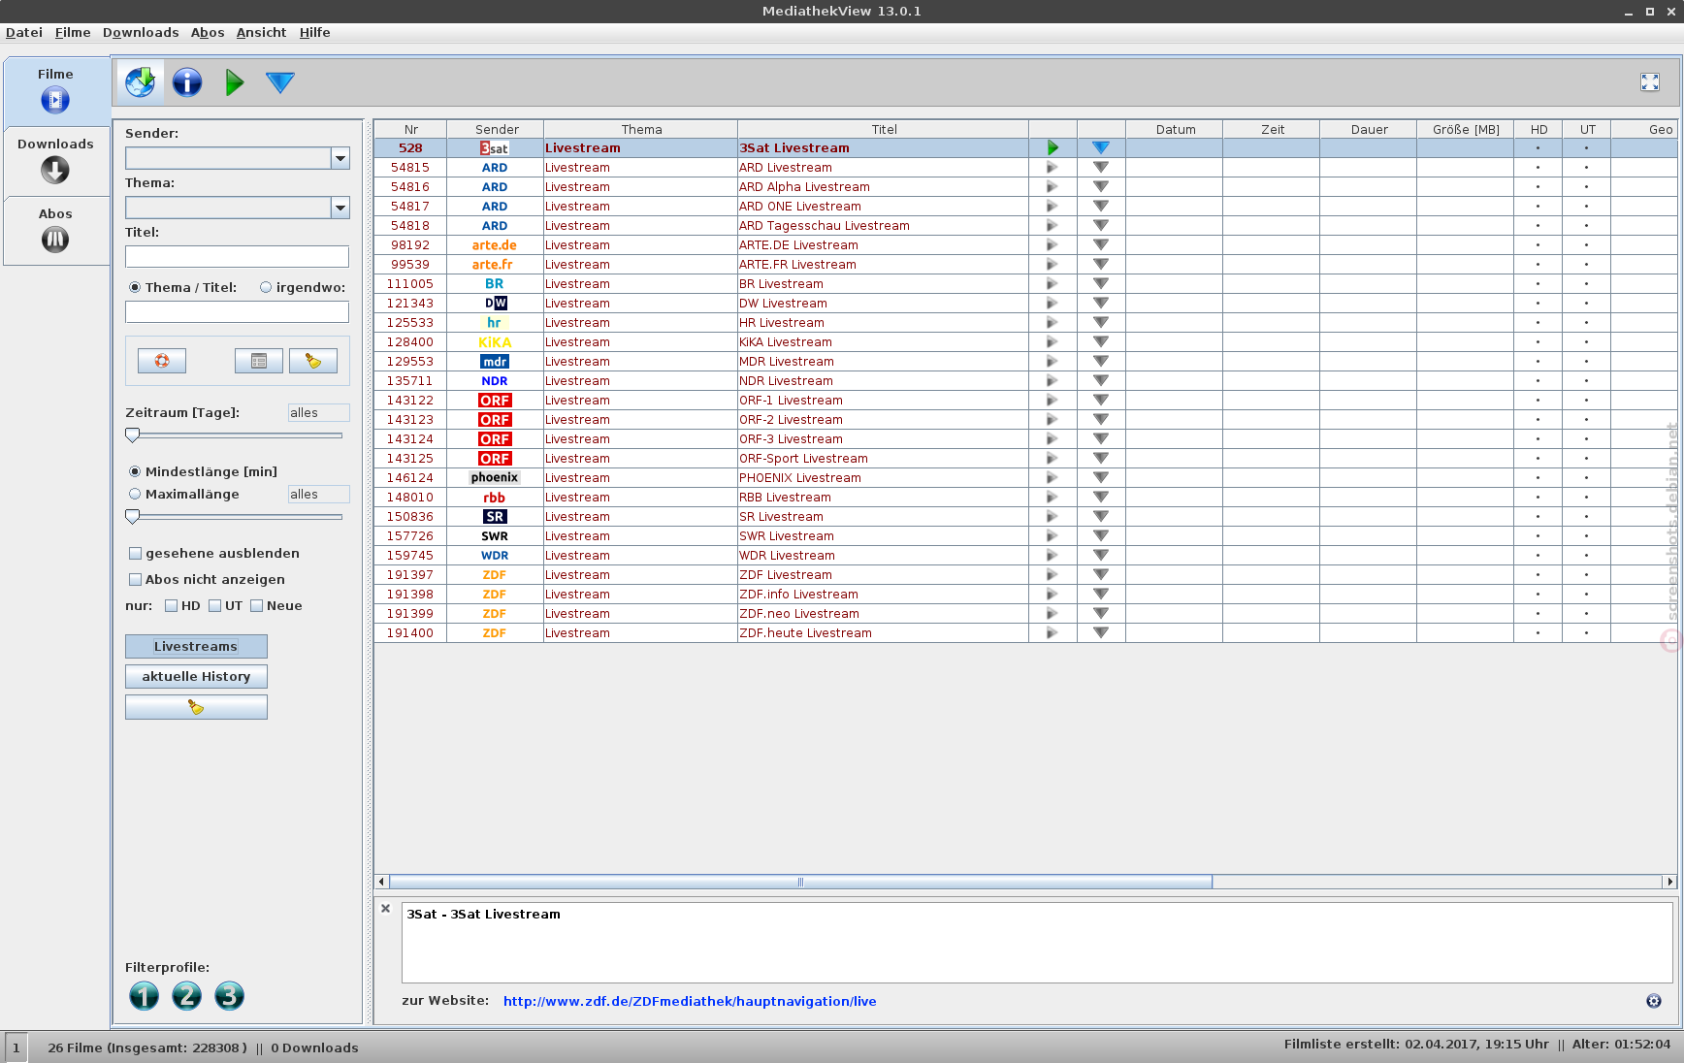The width and height of the screenshot is (1684, 1063).
Task: Open description panel settings gear icon
Action: [x=1654, y=1001]
